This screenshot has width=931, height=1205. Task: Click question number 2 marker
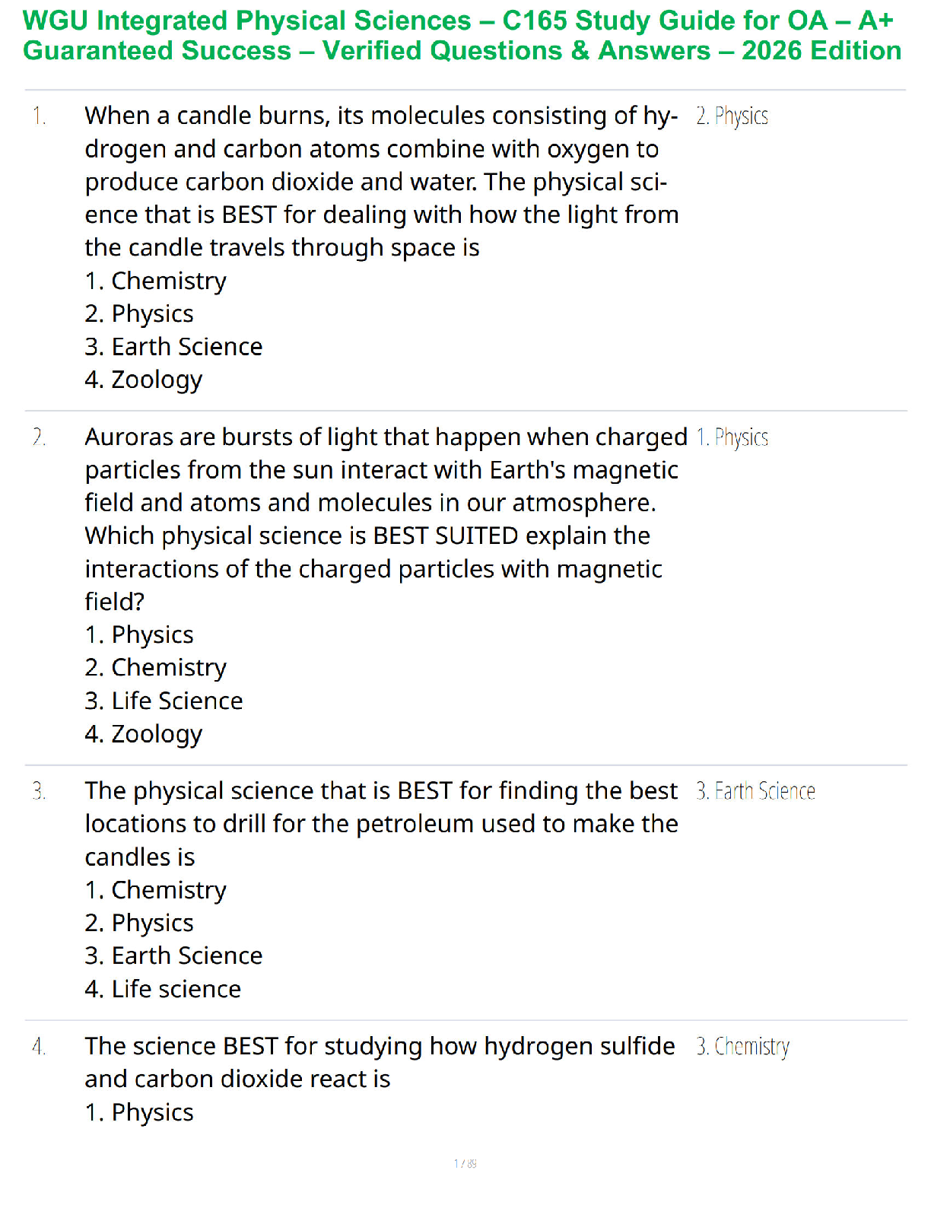39,437
